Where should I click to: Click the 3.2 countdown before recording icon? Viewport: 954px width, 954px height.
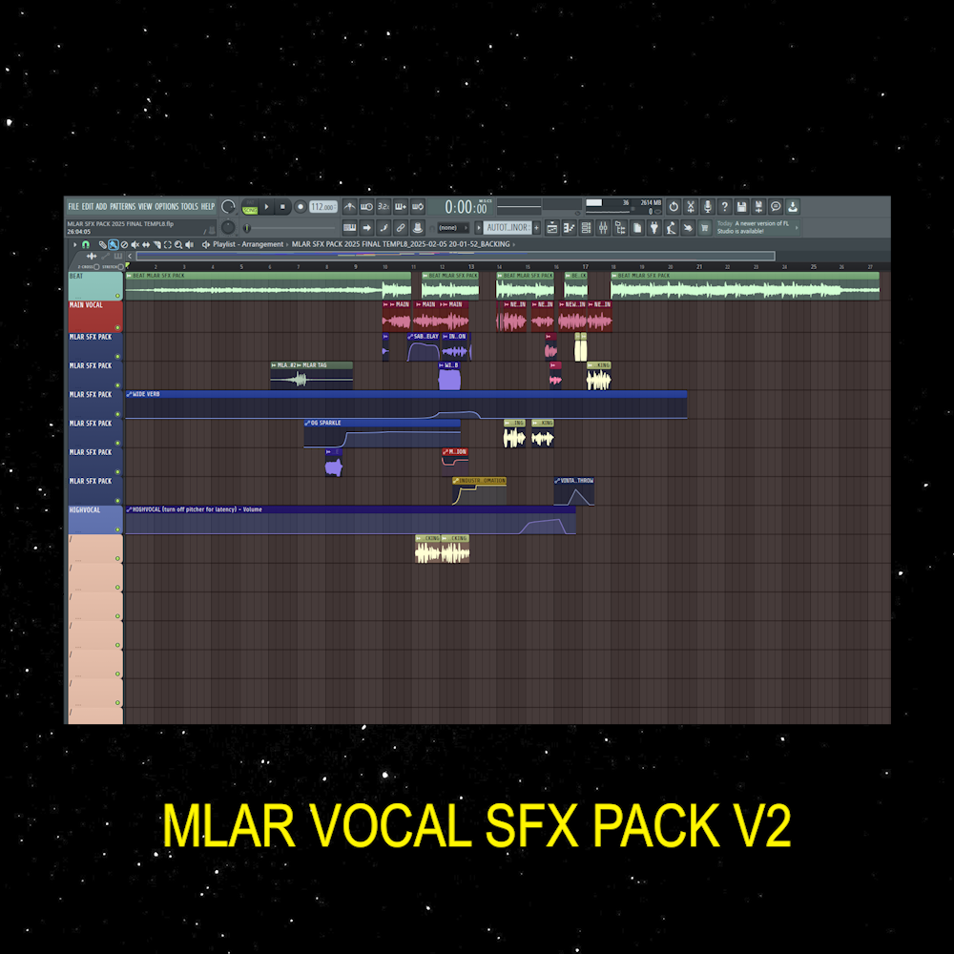tap(384, 207)
